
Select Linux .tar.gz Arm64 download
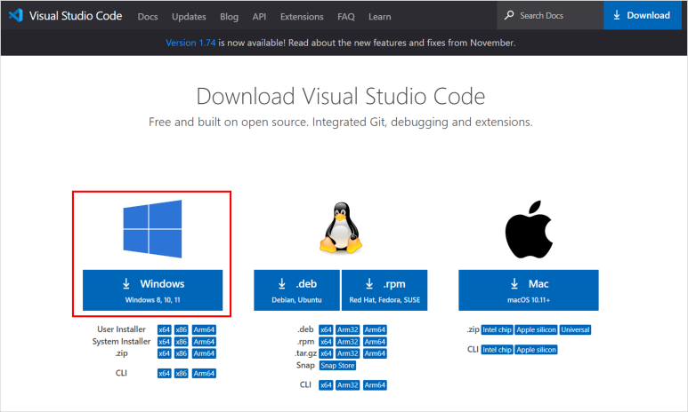click(376, 353)
